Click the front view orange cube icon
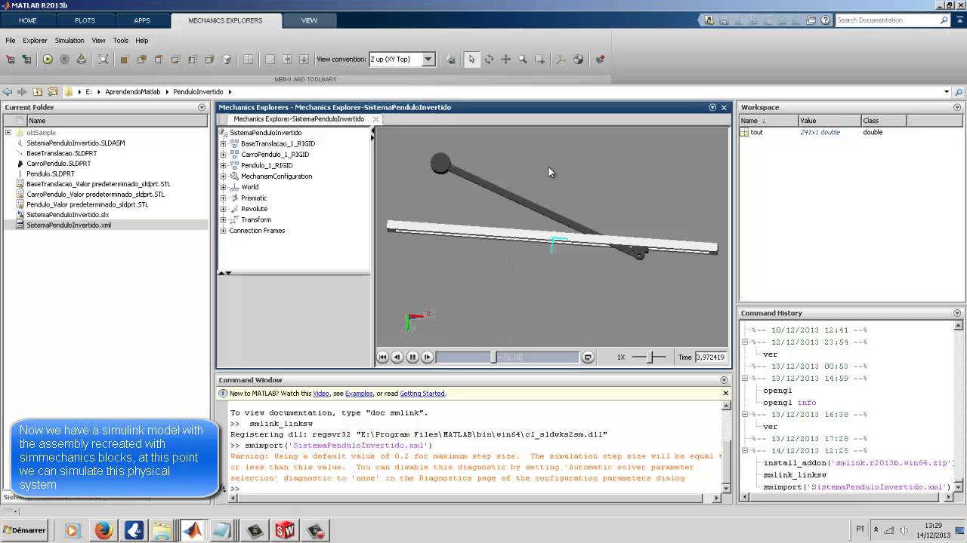This screenshot has width=967, height=543. pyautogui.click(x=124, y=59)
